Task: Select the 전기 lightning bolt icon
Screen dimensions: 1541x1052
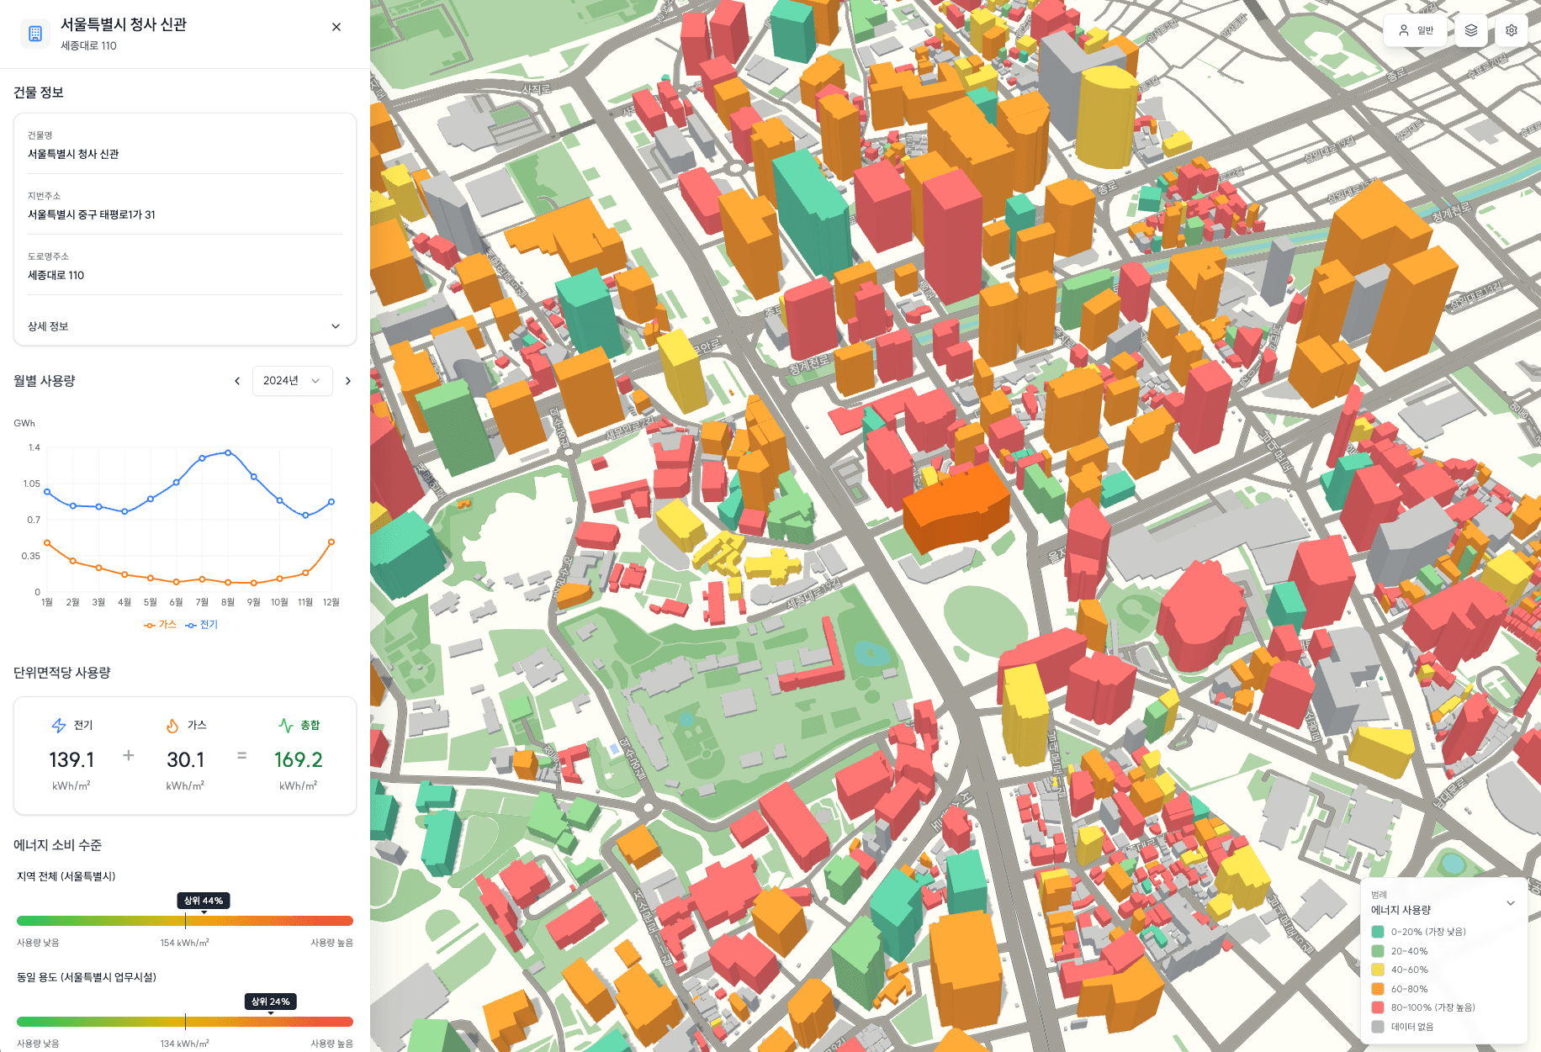Action: (x=60, y=724)
